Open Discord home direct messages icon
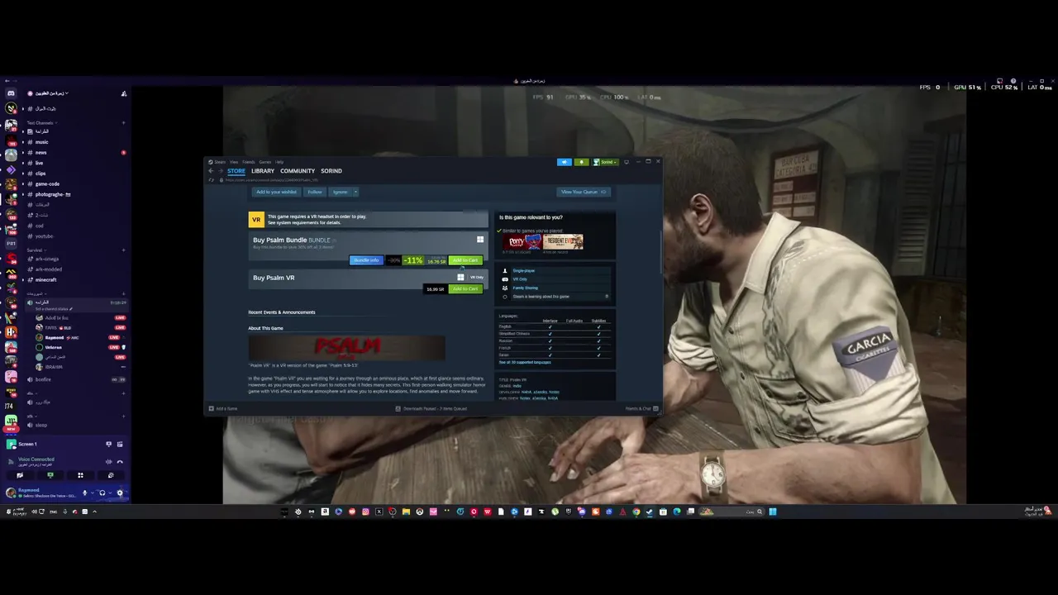 coord(11,93)
